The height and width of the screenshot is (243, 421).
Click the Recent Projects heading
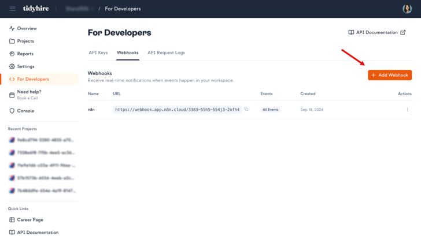(23, 129)
